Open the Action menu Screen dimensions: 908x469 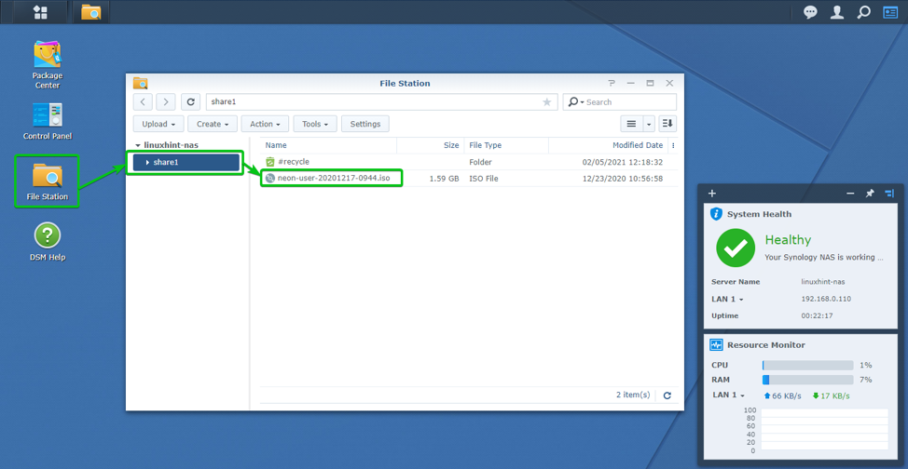(x=265, y=124)
